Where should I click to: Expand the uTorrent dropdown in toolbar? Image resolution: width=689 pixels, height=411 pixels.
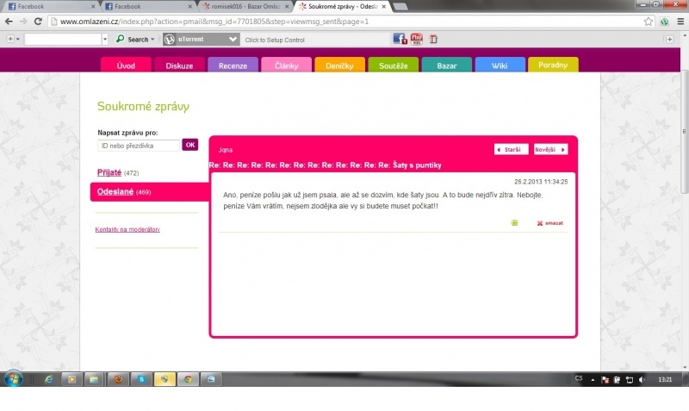[x=233, y=40]
